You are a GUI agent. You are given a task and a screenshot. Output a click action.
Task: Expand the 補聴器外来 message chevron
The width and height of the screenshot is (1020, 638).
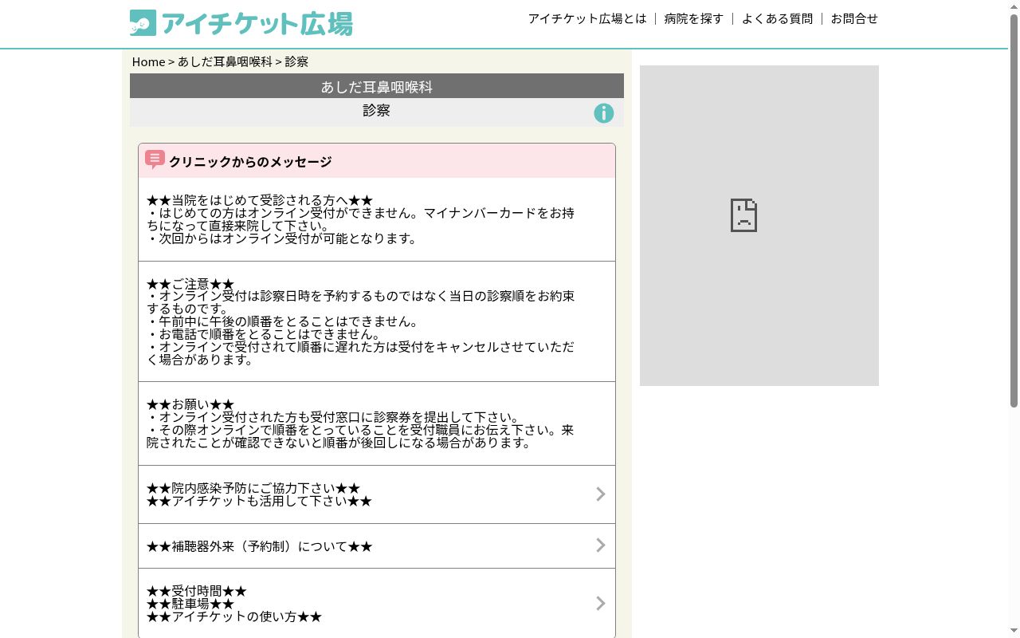tap(601, 545)
